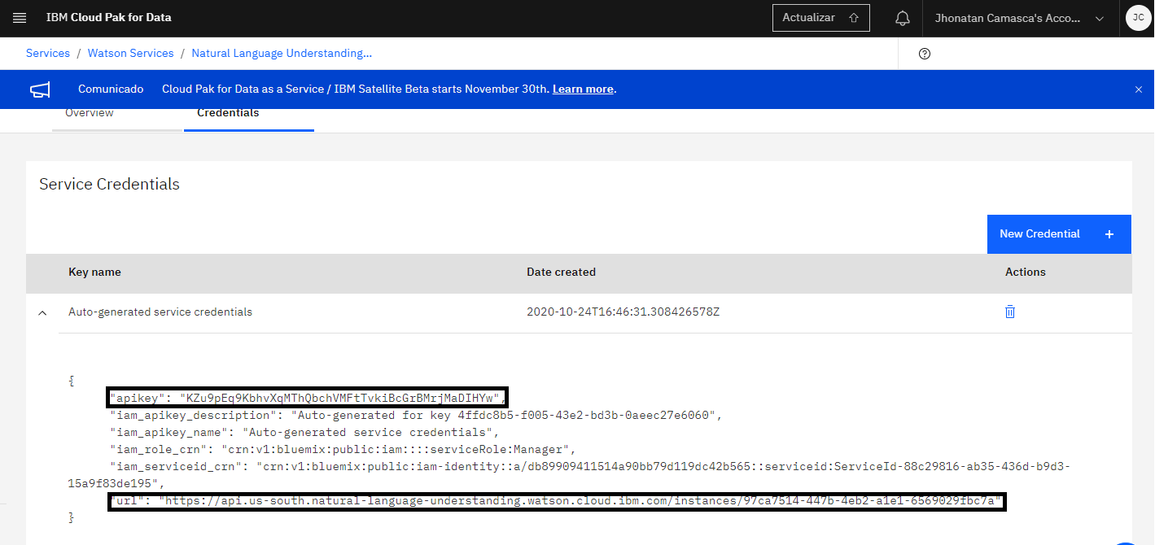Click the Key name column header
Image resolution: width=1155 pixels, height=545 pixels.
(x=94, y=272)
